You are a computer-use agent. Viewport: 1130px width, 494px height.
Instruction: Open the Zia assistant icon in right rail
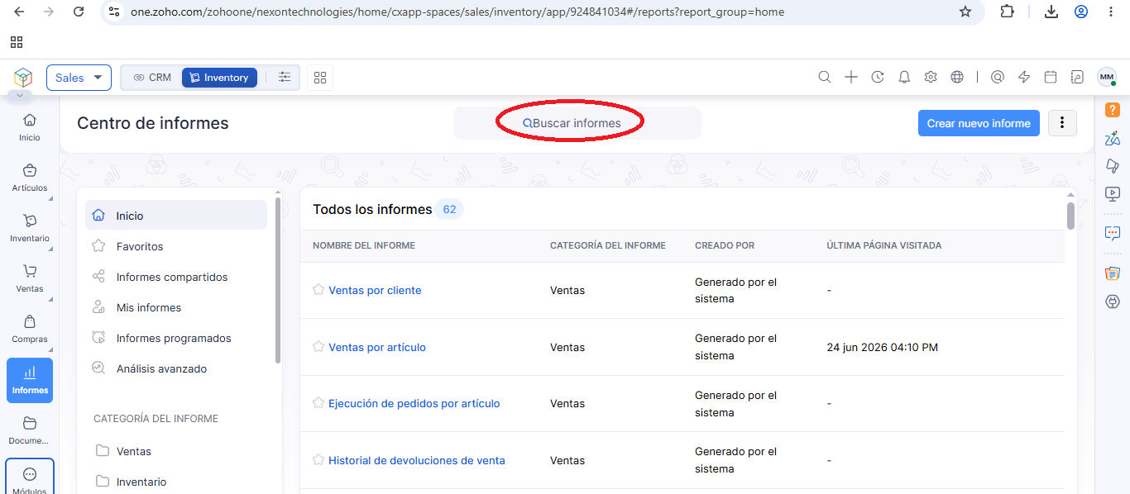pos(1113,138)
